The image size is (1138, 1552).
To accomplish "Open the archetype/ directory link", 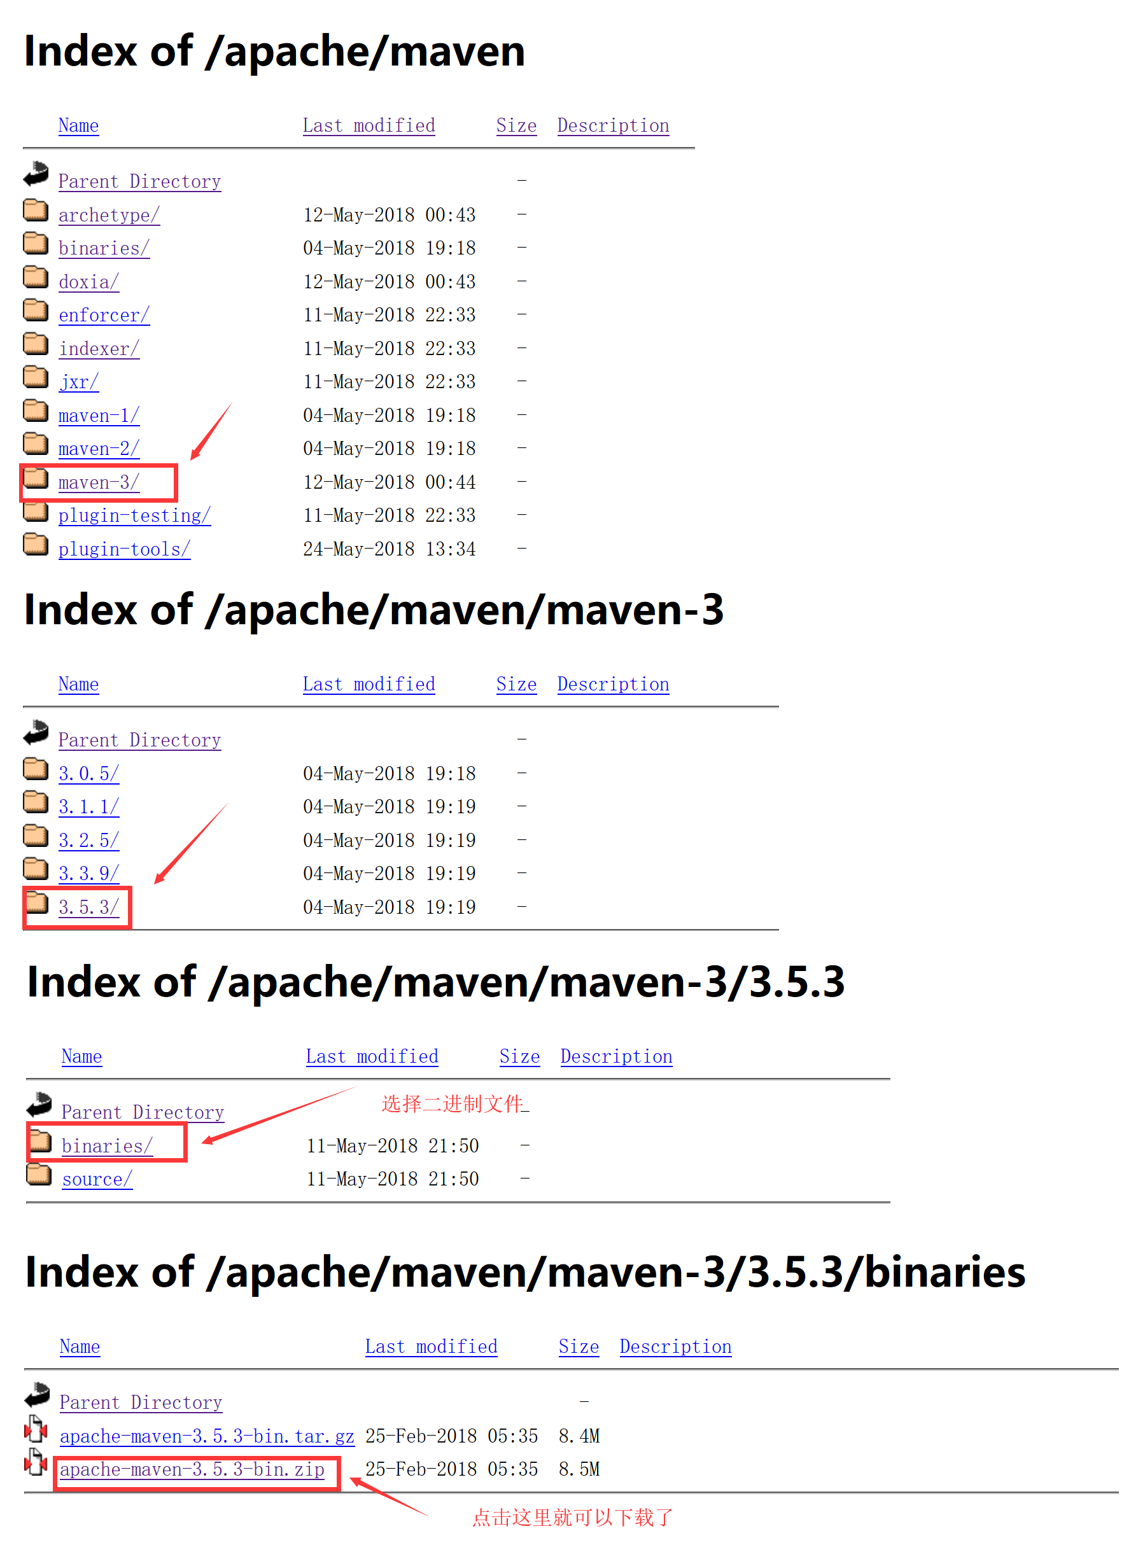I will coord(109,216).
